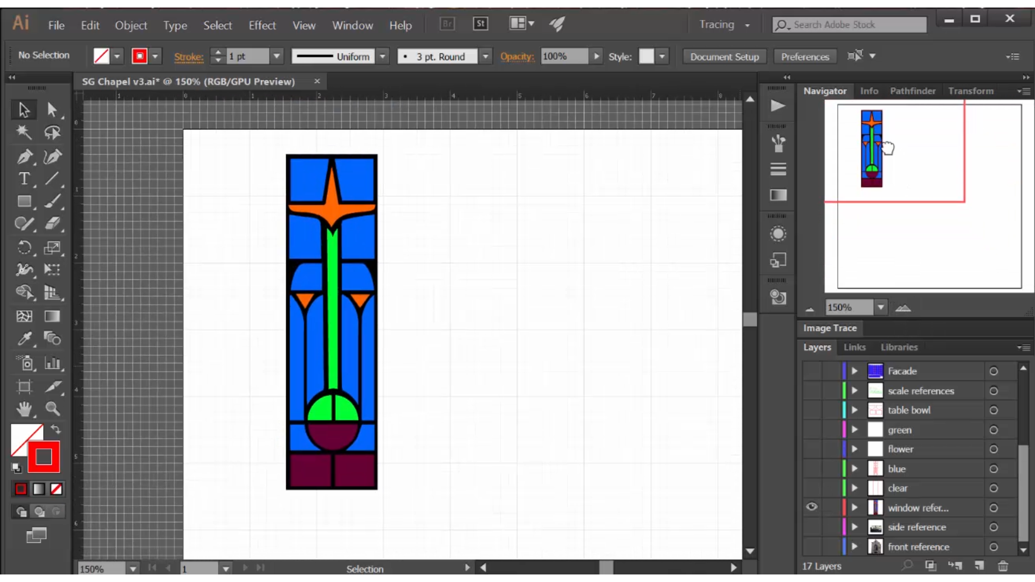Click the Preferences button
Viewport: 1035px width, 582px height.
(805, 57)
